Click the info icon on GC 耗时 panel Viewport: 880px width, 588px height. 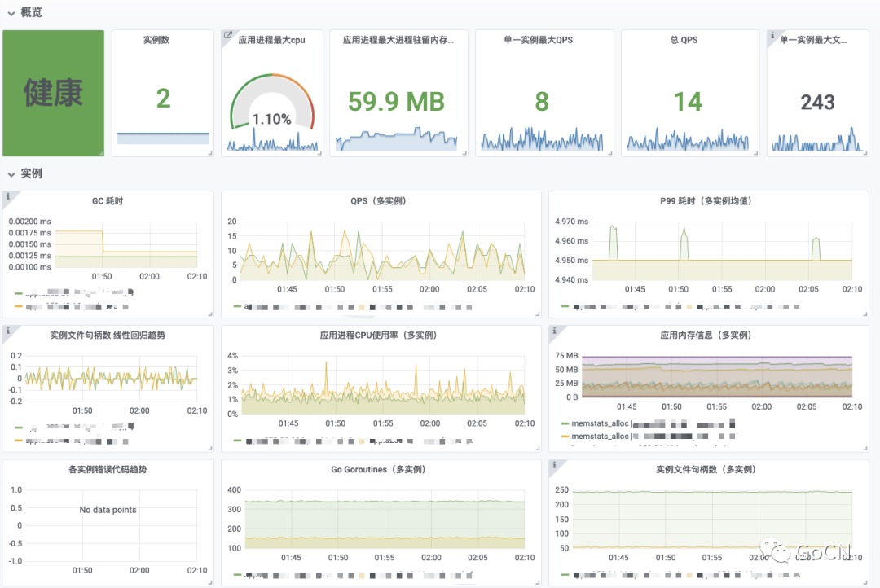tap(8, 196)
